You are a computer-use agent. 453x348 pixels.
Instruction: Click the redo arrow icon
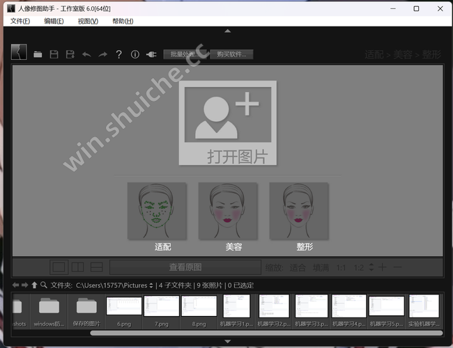tap(102, 54)
